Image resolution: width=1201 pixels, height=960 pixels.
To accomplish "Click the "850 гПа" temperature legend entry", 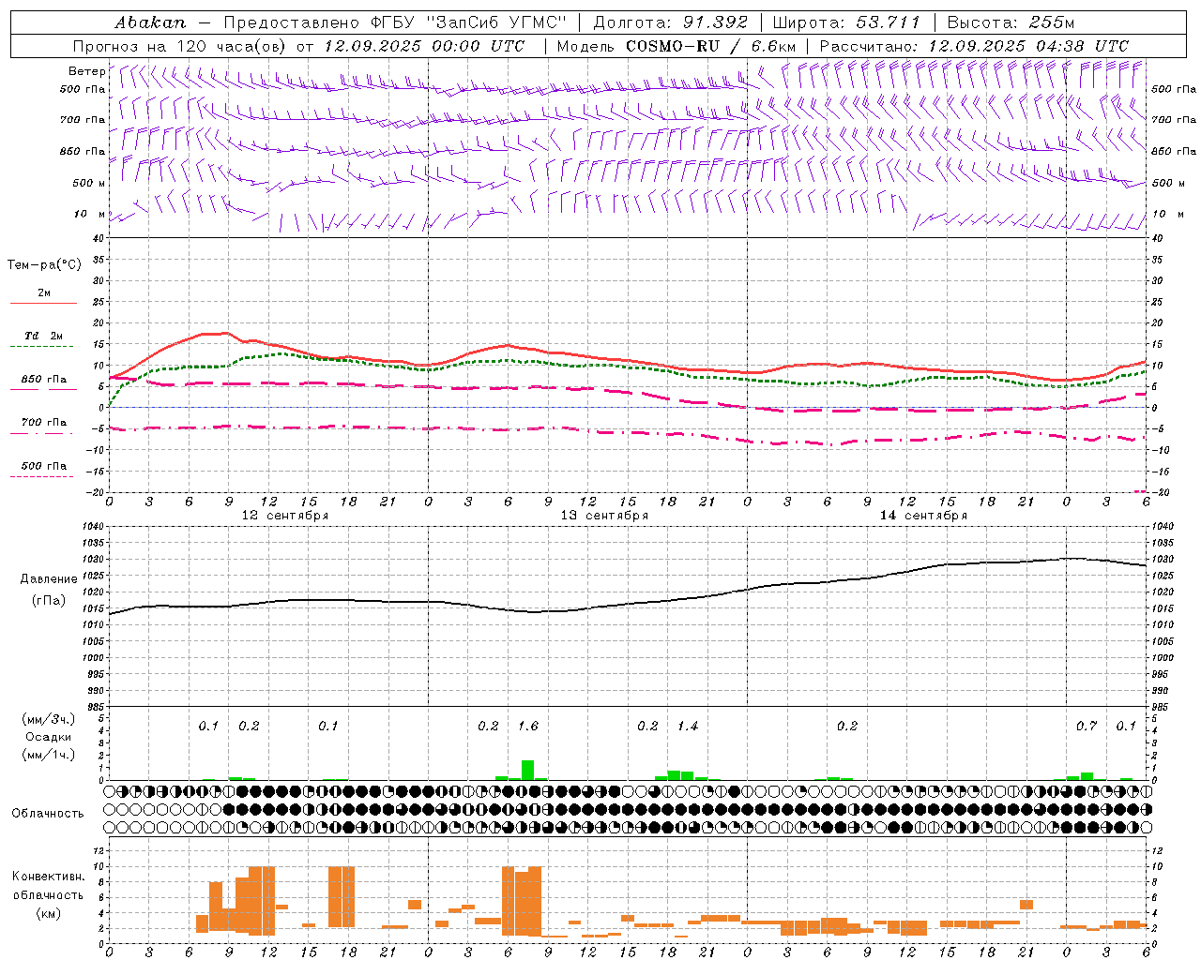I will pos(43,380).
